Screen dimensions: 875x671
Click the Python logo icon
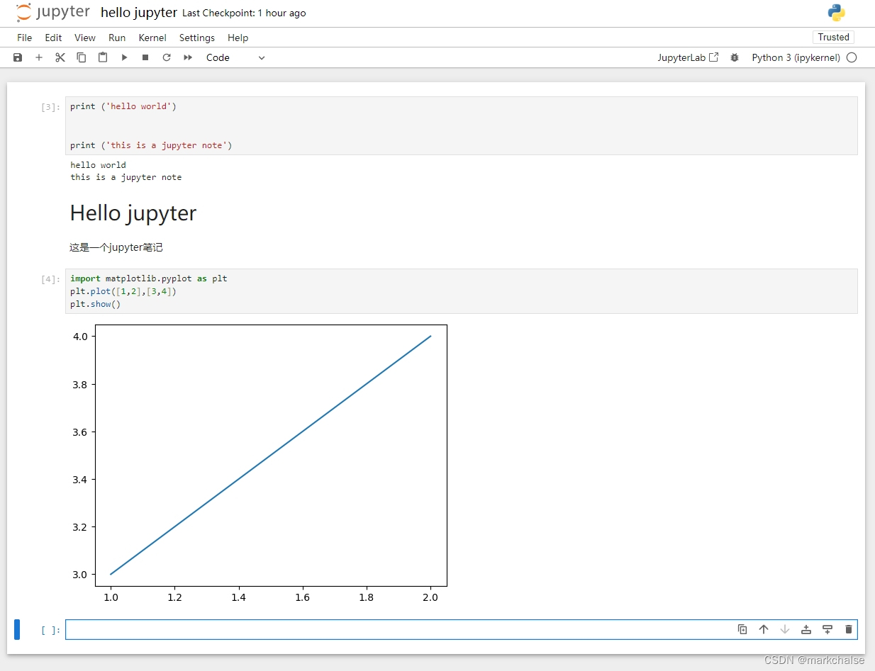pyautogui.click(x=837, y=13)
